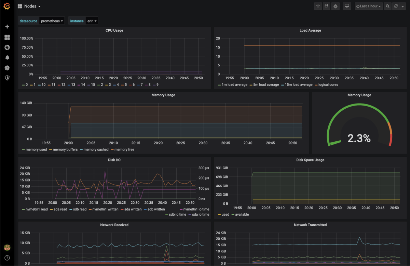Open the Nodes dashboard picker
Screen dimensions: 410x266
tap(29, 6)
